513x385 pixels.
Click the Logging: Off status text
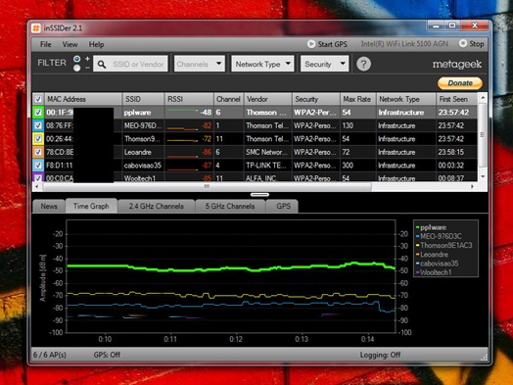click(x=380, y=355)
